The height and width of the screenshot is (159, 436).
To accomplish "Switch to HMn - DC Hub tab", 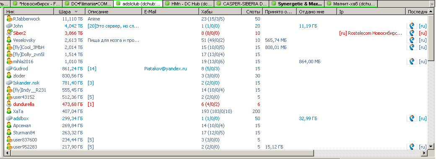I will pyautogui.click(x=189, y=4).
